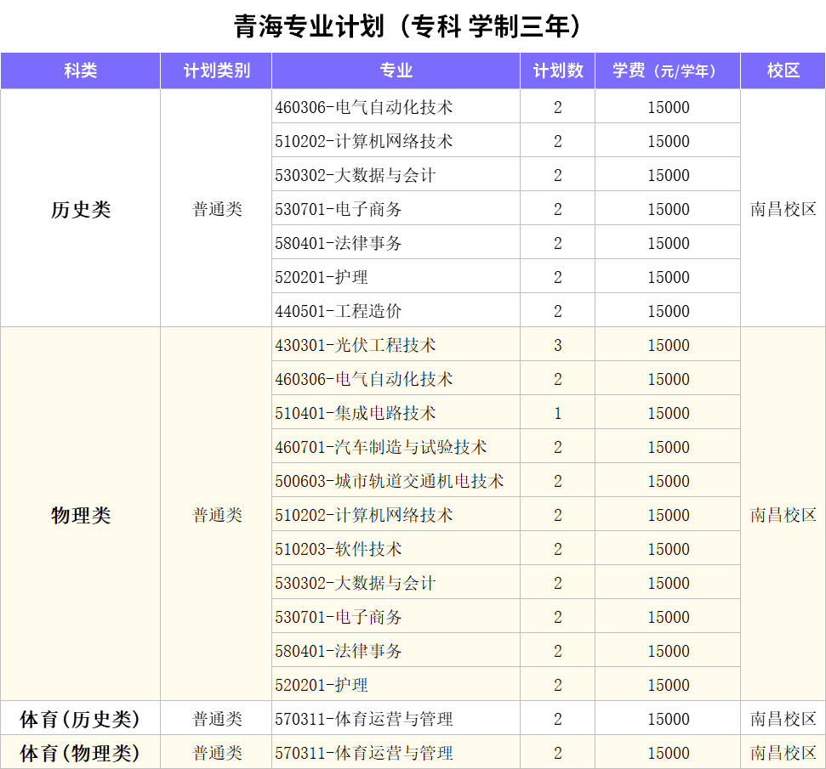Click plan count 1 in 集成电路技术 row

point(557,413)
